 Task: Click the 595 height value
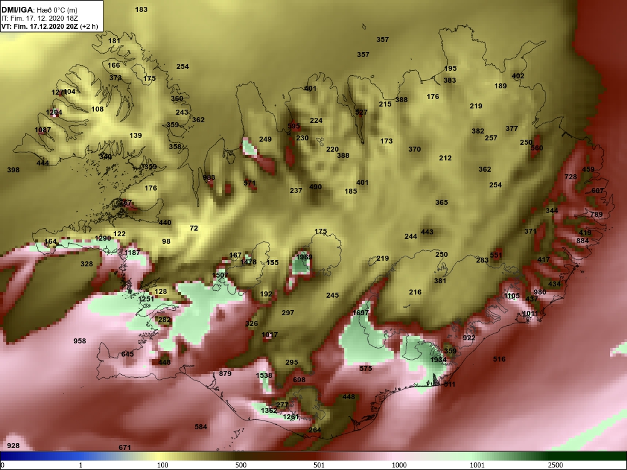(x=294, y=127)
